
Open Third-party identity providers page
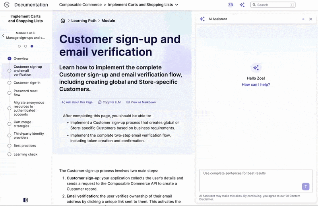point(29,135)
